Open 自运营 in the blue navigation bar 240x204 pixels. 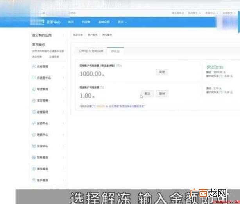pyautogui.click(x=86, y=22)
